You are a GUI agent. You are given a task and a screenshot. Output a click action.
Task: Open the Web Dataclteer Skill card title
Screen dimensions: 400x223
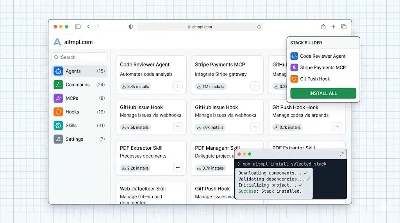(x=143, y=189)
